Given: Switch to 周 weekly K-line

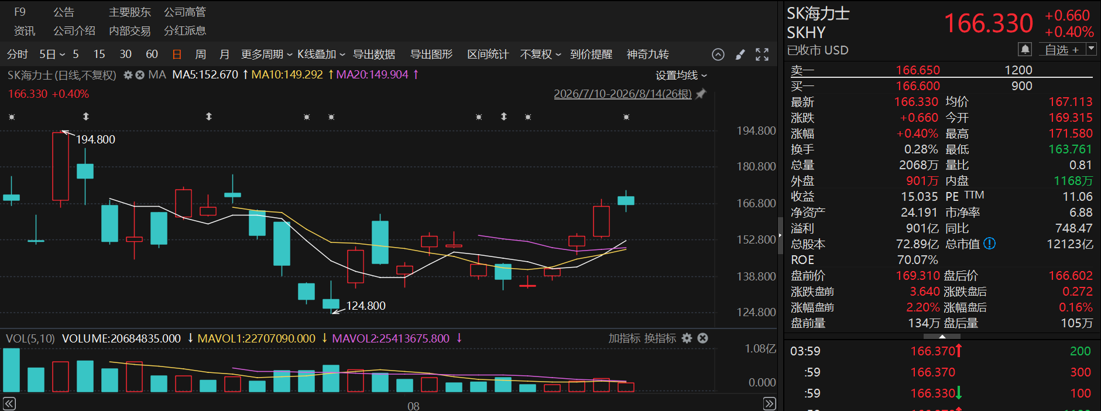Looking at the screenshot, I should (x=201, y=54).
